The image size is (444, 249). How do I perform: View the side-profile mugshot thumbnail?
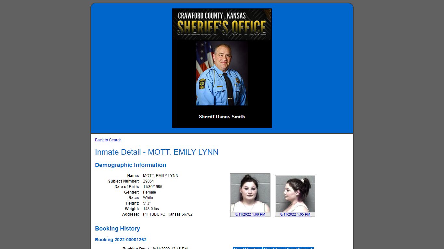pyautogui.click(x=295, y=194)
